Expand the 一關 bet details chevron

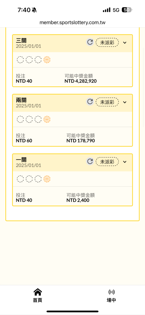125,162
